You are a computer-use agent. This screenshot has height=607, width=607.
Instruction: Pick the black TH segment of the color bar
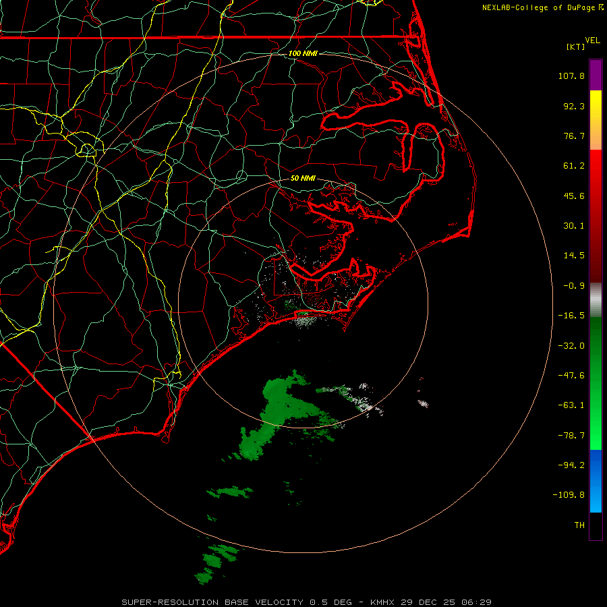coord(596,525)
